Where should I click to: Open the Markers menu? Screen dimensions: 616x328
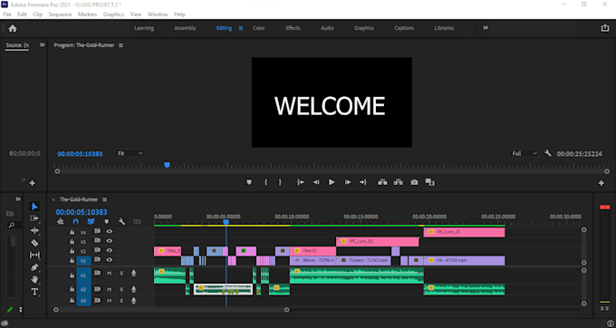pyautogui.click(x=87, y=14)
